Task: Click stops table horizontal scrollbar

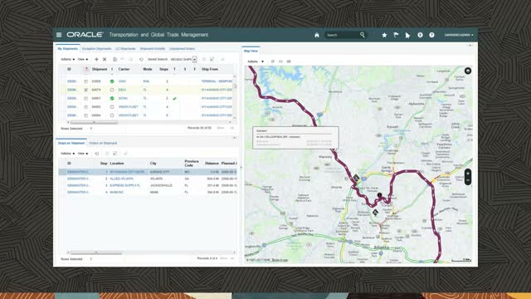Action: [96, 252]
